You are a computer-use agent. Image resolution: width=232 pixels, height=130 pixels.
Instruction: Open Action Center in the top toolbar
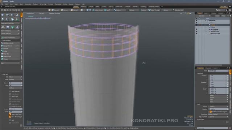[98, 10]
